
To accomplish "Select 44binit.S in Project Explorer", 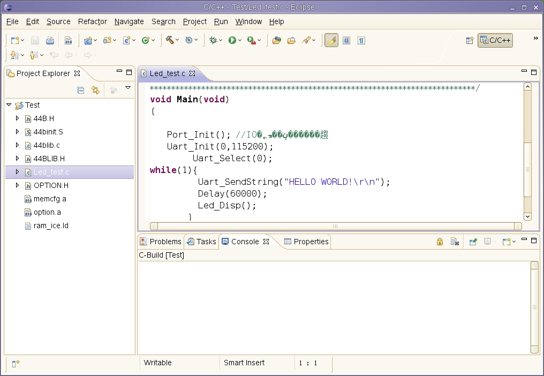I will click(48, 132).
